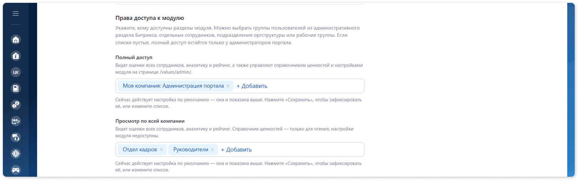The image size is (579, 181).
Task: Remove the Отдел кадров chip
Action: [x=161, y=150]
